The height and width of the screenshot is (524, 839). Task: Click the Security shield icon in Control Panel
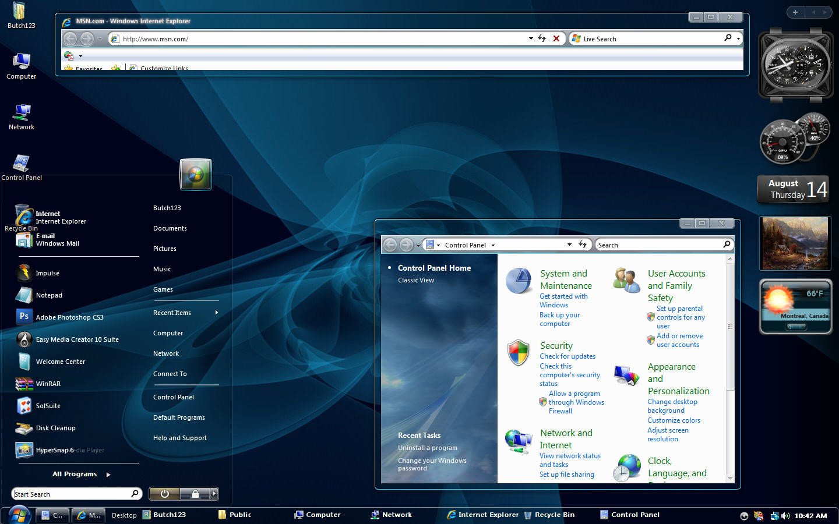click(518, 353)
